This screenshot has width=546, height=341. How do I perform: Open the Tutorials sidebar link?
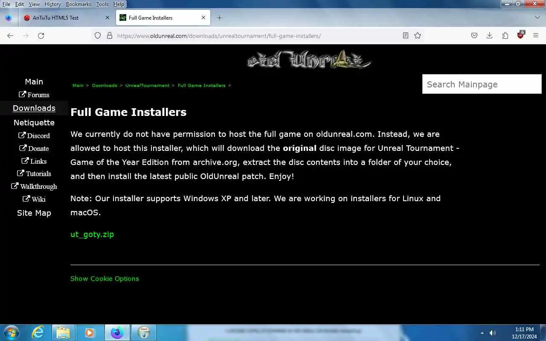point(34,173)
